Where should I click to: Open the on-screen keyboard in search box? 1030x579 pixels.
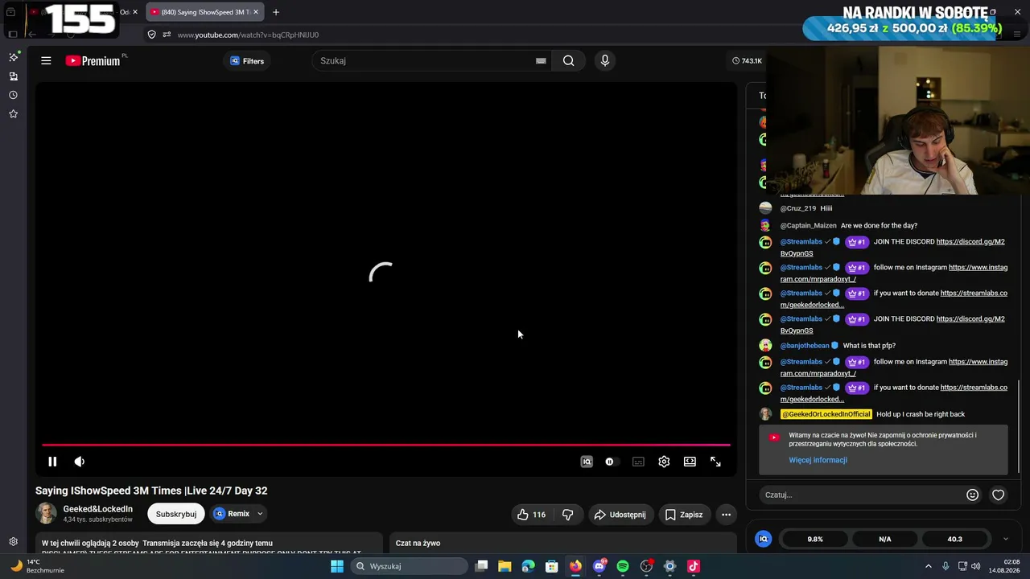[x=541, y=61]
